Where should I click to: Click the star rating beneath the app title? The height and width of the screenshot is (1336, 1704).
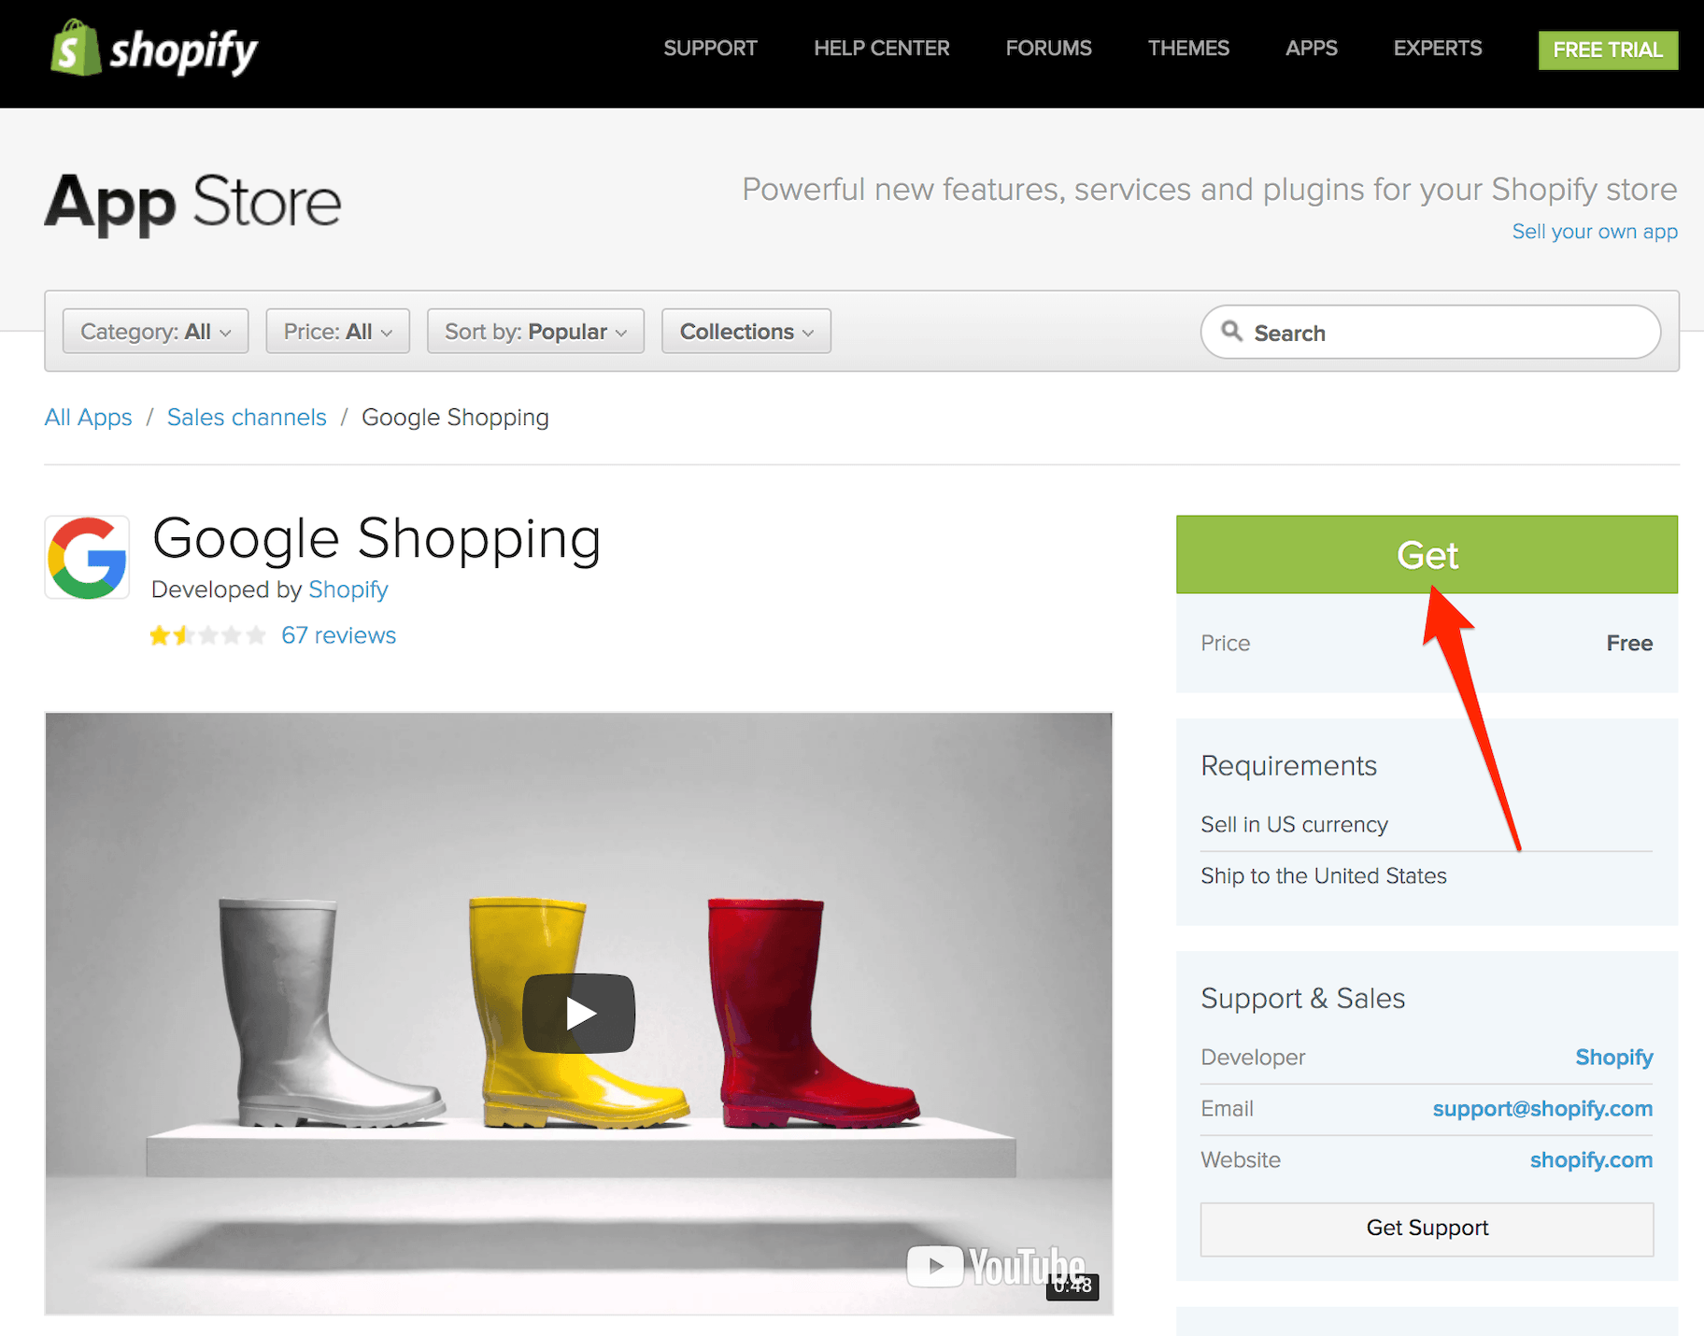[207, 634]
